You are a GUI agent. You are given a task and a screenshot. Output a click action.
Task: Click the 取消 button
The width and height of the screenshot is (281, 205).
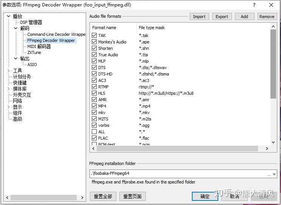(235, 196)
